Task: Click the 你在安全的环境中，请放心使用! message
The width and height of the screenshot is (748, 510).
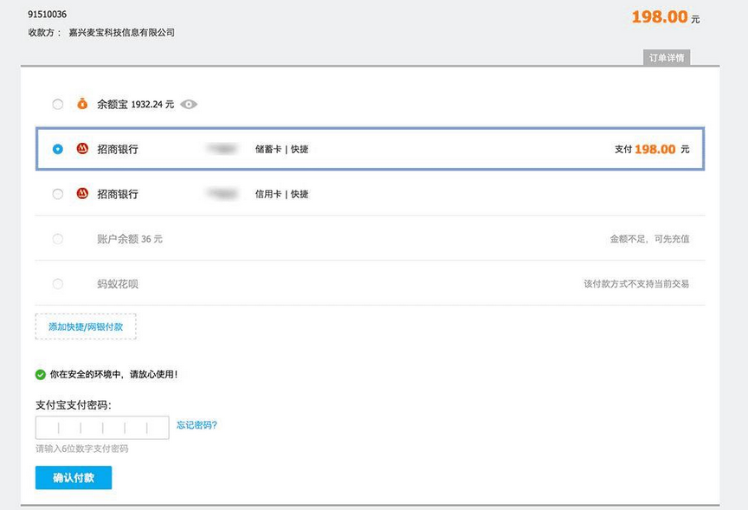Action: pyautogui.click(x=114, y=375)
